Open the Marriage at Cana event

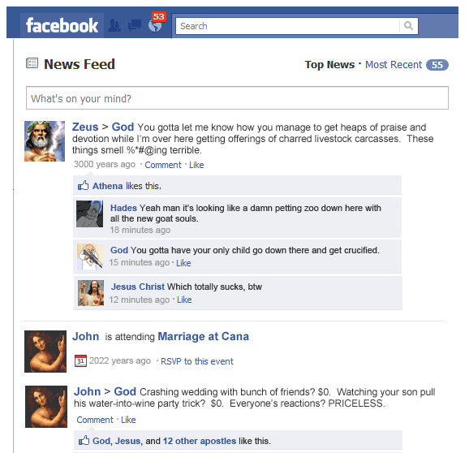click(x=204, y=336)
